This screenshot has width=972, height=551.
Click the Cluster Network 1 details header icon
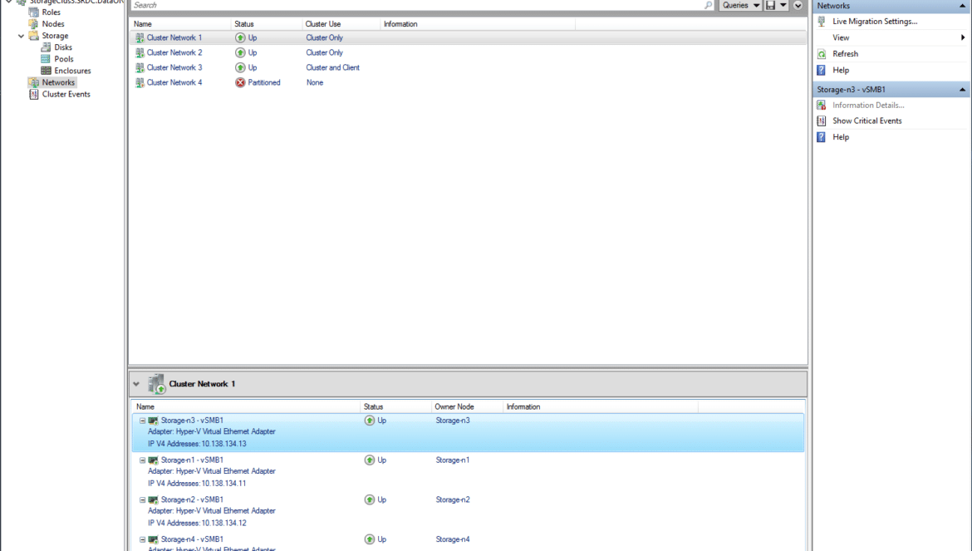[156, 384]
